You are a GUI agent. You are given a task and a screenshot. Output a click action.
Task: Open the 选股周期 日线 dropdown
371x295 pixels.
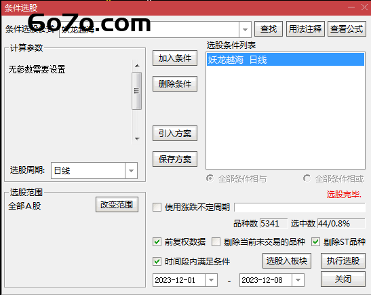pos(131,171)
